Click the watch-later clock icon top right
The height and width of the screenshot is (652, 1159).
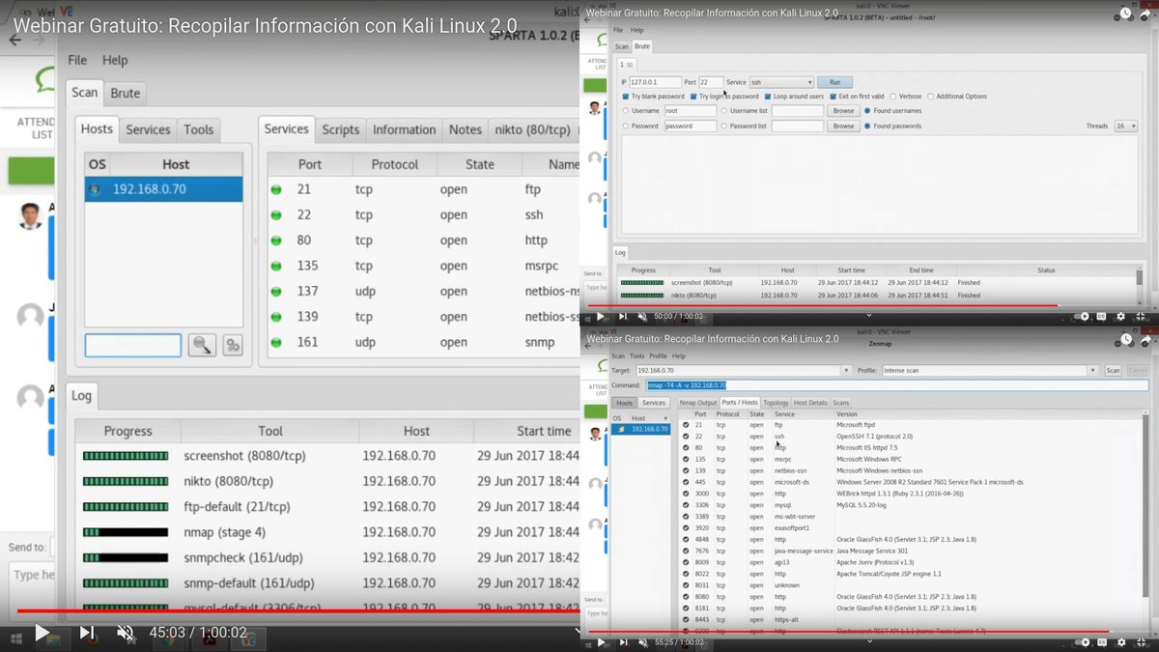pos(1123,14)
